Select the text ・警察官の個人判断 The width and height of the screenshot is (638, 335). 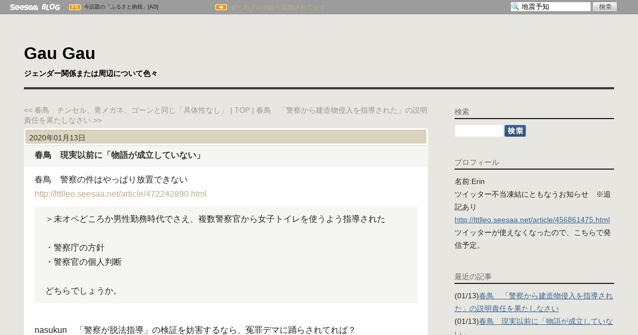tap(83, 262)
